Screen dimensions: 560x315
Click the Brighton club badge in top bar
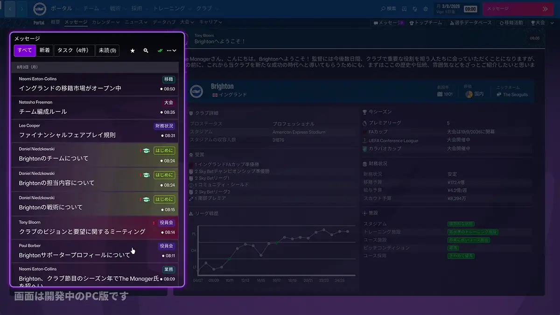coord(40,8)
